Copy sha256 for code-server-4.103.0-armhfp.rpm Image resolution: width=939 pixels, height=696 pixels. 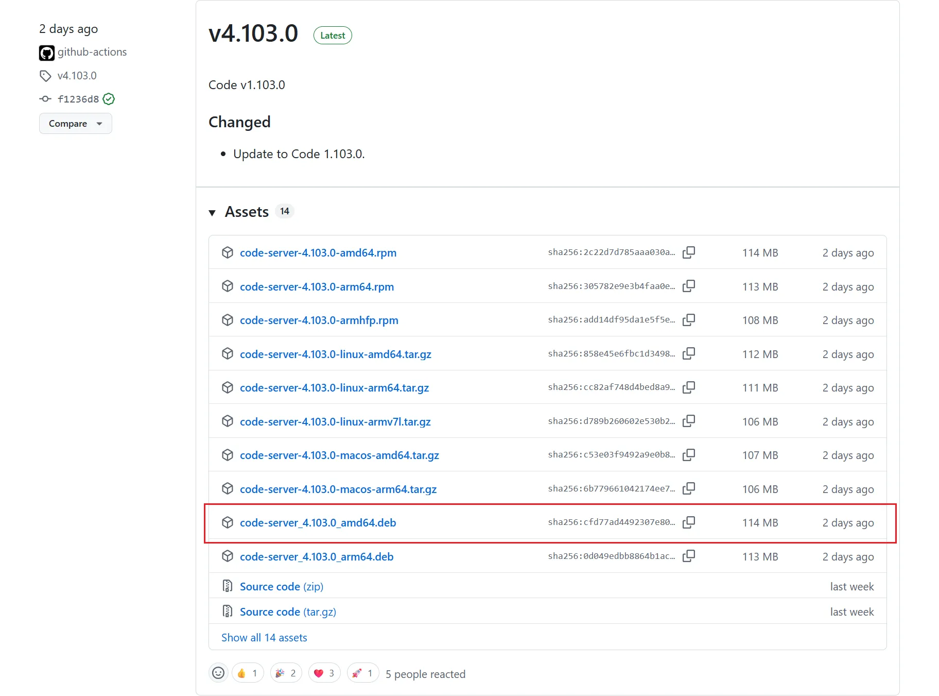point(689,320)
